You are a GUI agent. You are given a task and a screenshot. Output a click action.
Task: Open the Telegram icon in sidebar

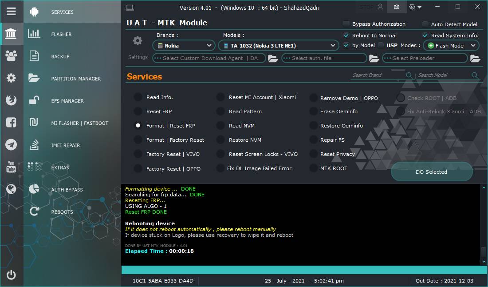[11, 144]
